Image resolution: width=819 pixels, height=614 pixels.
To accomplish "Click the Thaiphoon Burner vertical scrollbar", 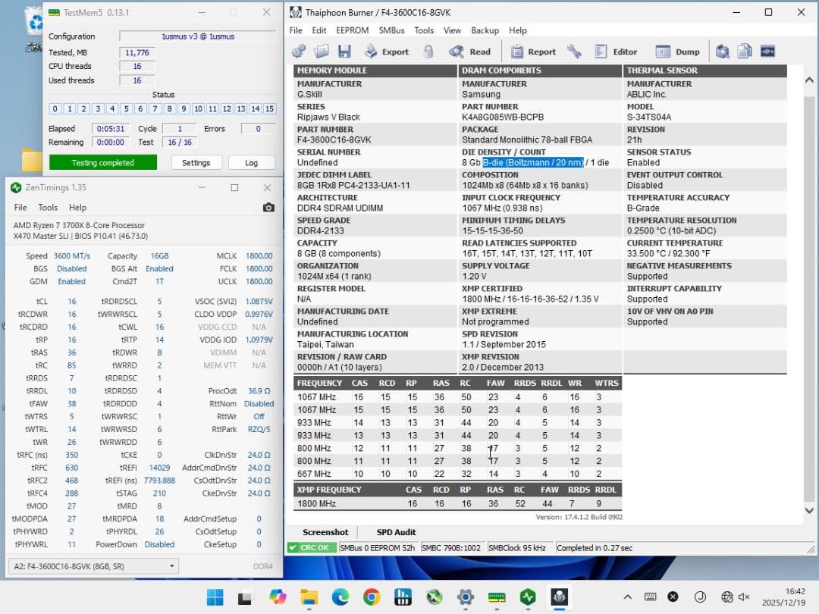I will click(809, 288).
